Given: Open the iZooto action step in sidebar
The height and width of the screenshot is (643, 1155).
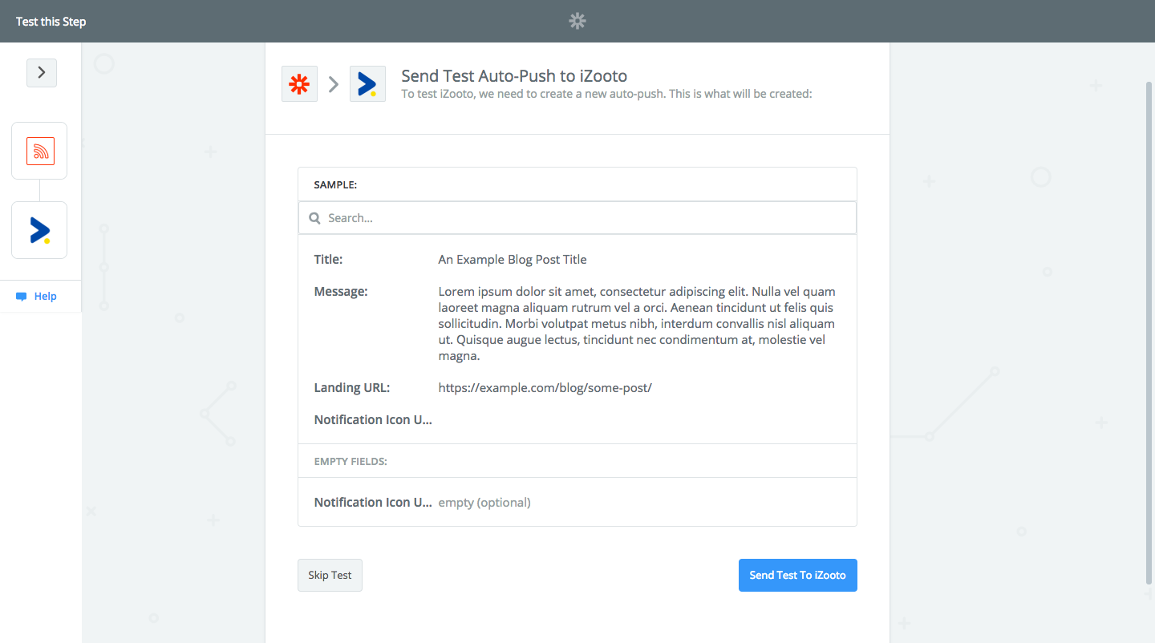Looking at the screenshot, I should click(39, 230).
